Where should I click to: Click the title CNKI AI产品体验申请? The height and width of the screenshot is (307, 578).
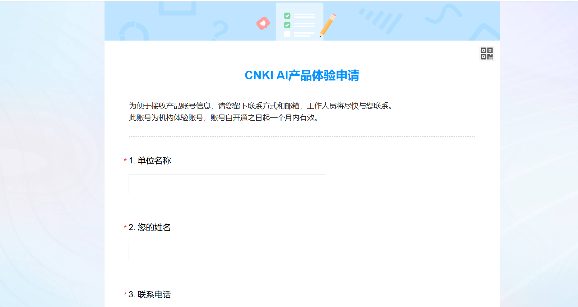pos(302,75)
